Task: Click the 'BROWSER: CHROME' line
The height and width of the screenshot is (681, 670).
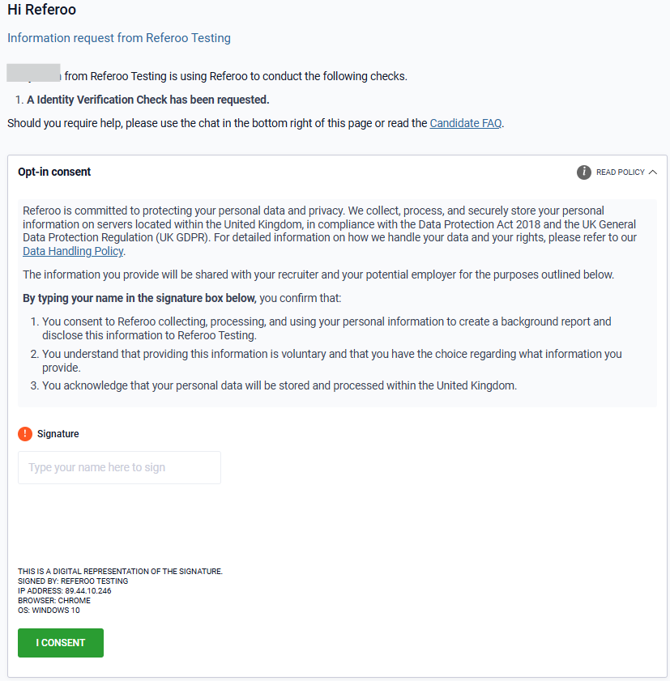Action: [54, 601]
